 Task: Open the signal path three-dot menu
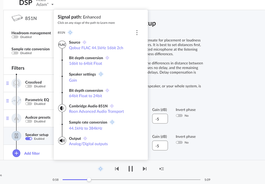tap(137, 33)
